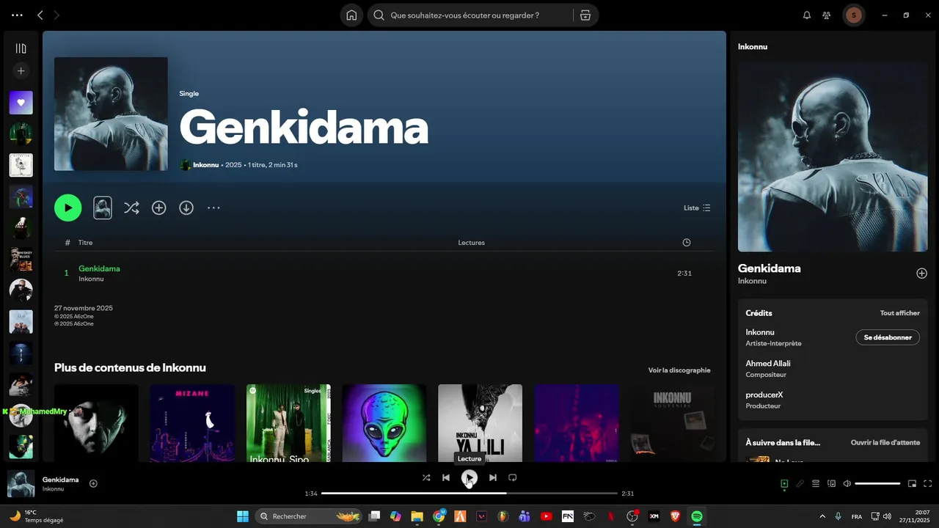Open the notifications bell

807,15
